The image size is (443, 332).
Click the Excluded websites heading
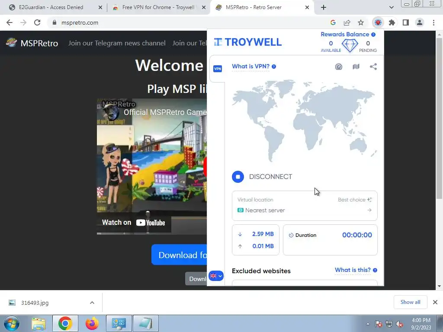pos(261,271)
